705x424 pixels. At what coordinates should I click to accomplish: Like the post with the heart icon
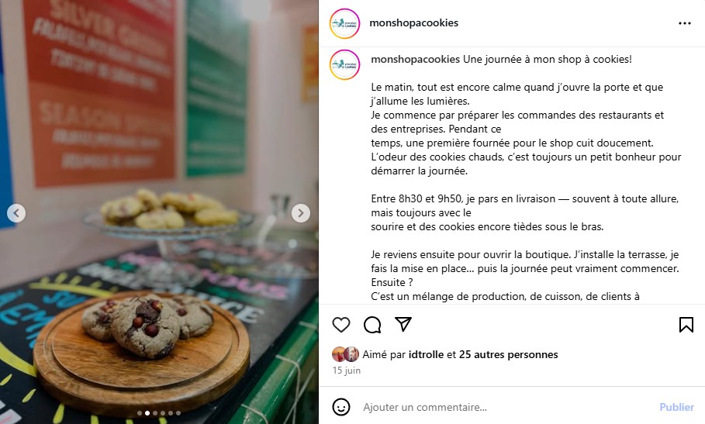(x=340, y=324)
